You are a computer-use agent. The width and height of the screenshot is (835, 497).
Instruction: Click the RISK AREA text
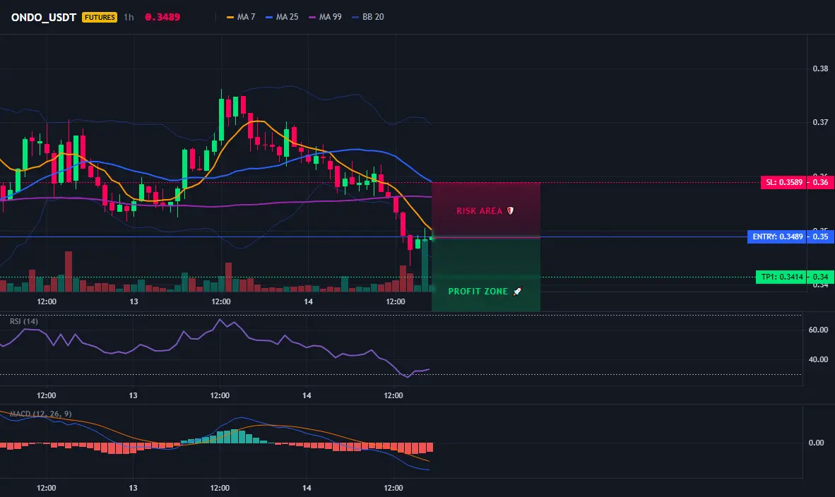(x=479, y=210)
